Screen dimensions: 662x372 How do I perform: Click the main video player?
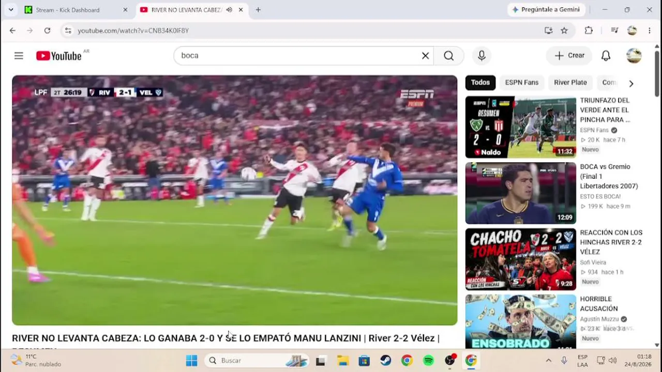(235, 200)
